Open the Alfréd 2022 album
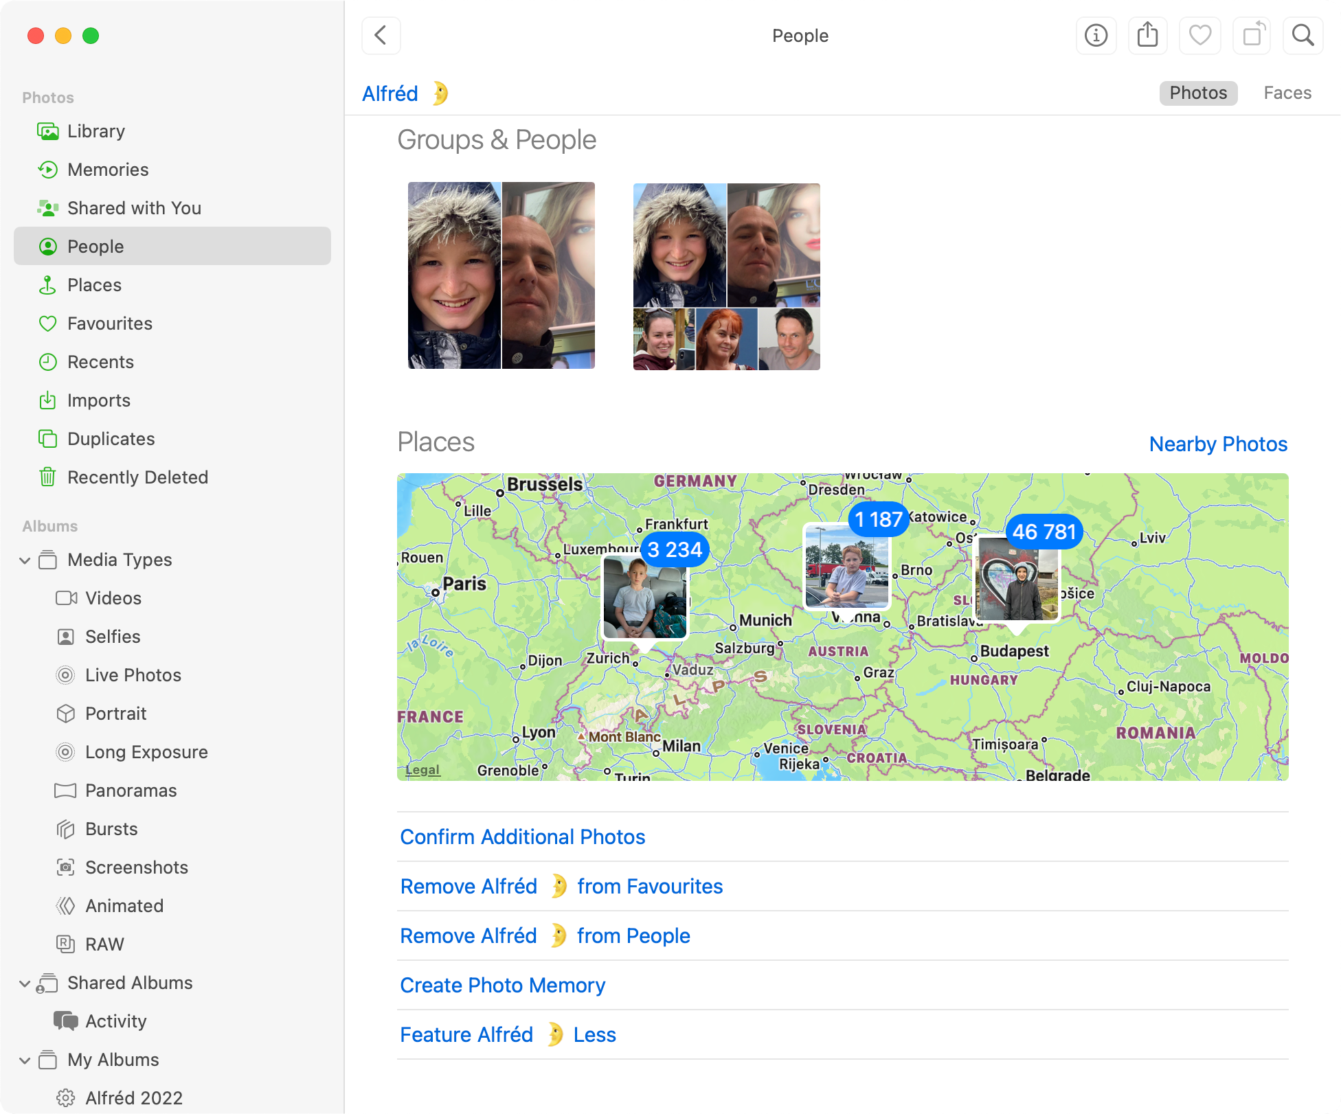The height and width of the screenshot is (1114, 1341). [172, 1098]
